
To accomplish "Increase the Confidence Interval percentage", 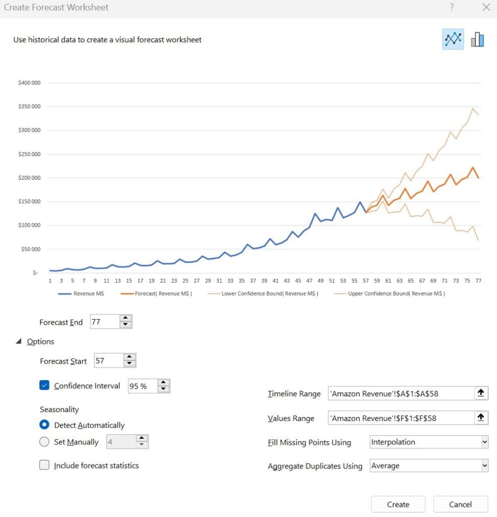I will pos(163,383).
